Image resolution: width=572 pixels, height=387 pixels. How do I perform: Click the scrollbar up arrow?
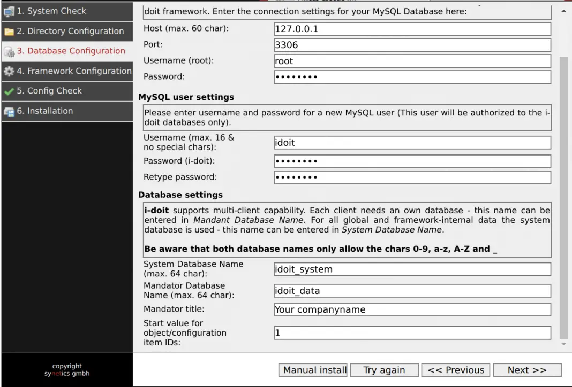[x=563, y=10]
